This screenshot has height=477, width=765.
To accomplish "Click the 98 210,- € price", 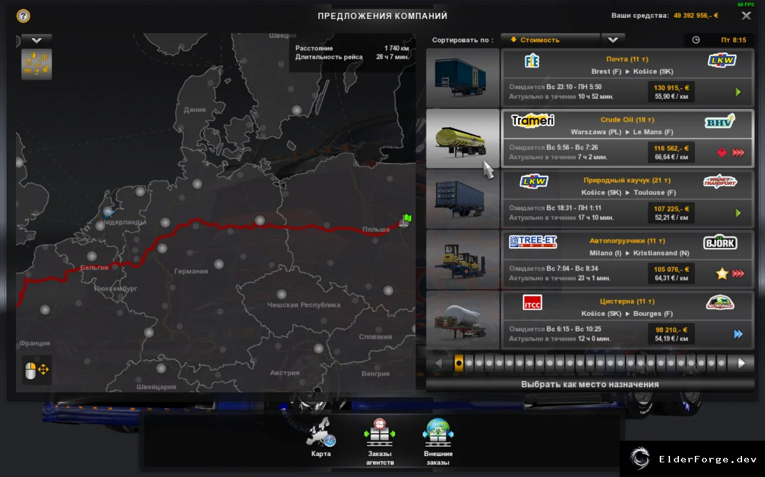I will click(x=671, y=329).
